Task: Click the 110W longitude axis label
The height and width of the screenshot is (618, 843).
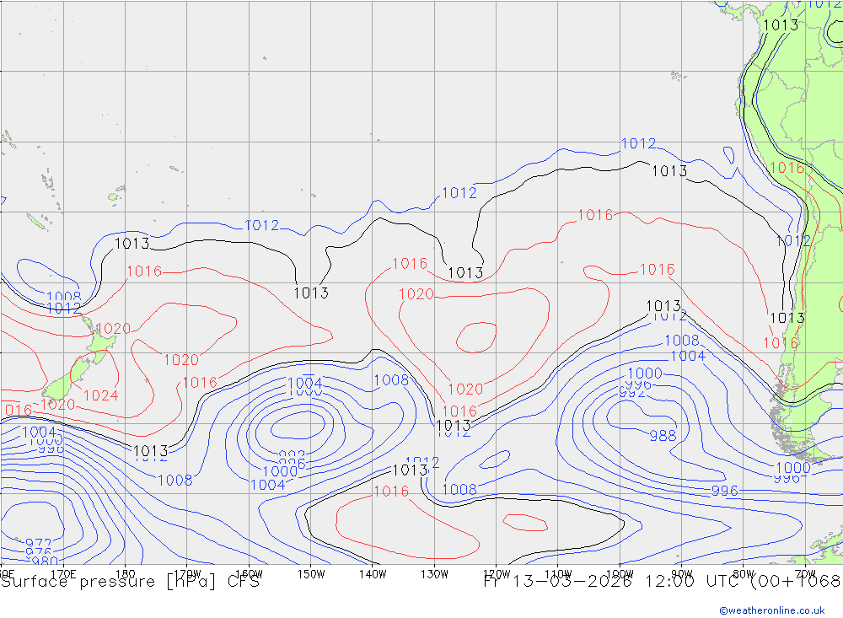Action: [x=558, y=574]
